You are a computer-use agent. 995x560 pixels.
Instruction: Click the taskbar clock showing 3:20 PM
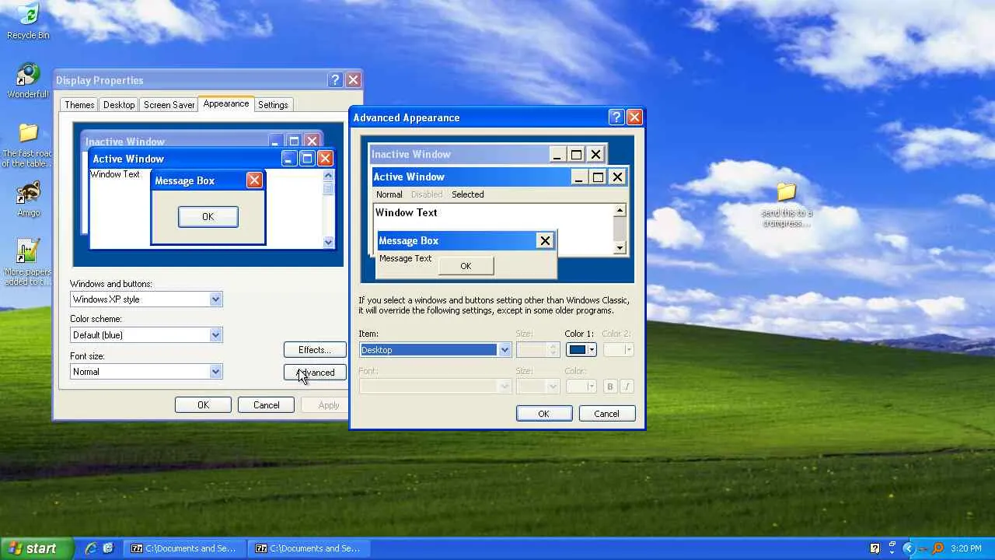[x=965, y=548]
